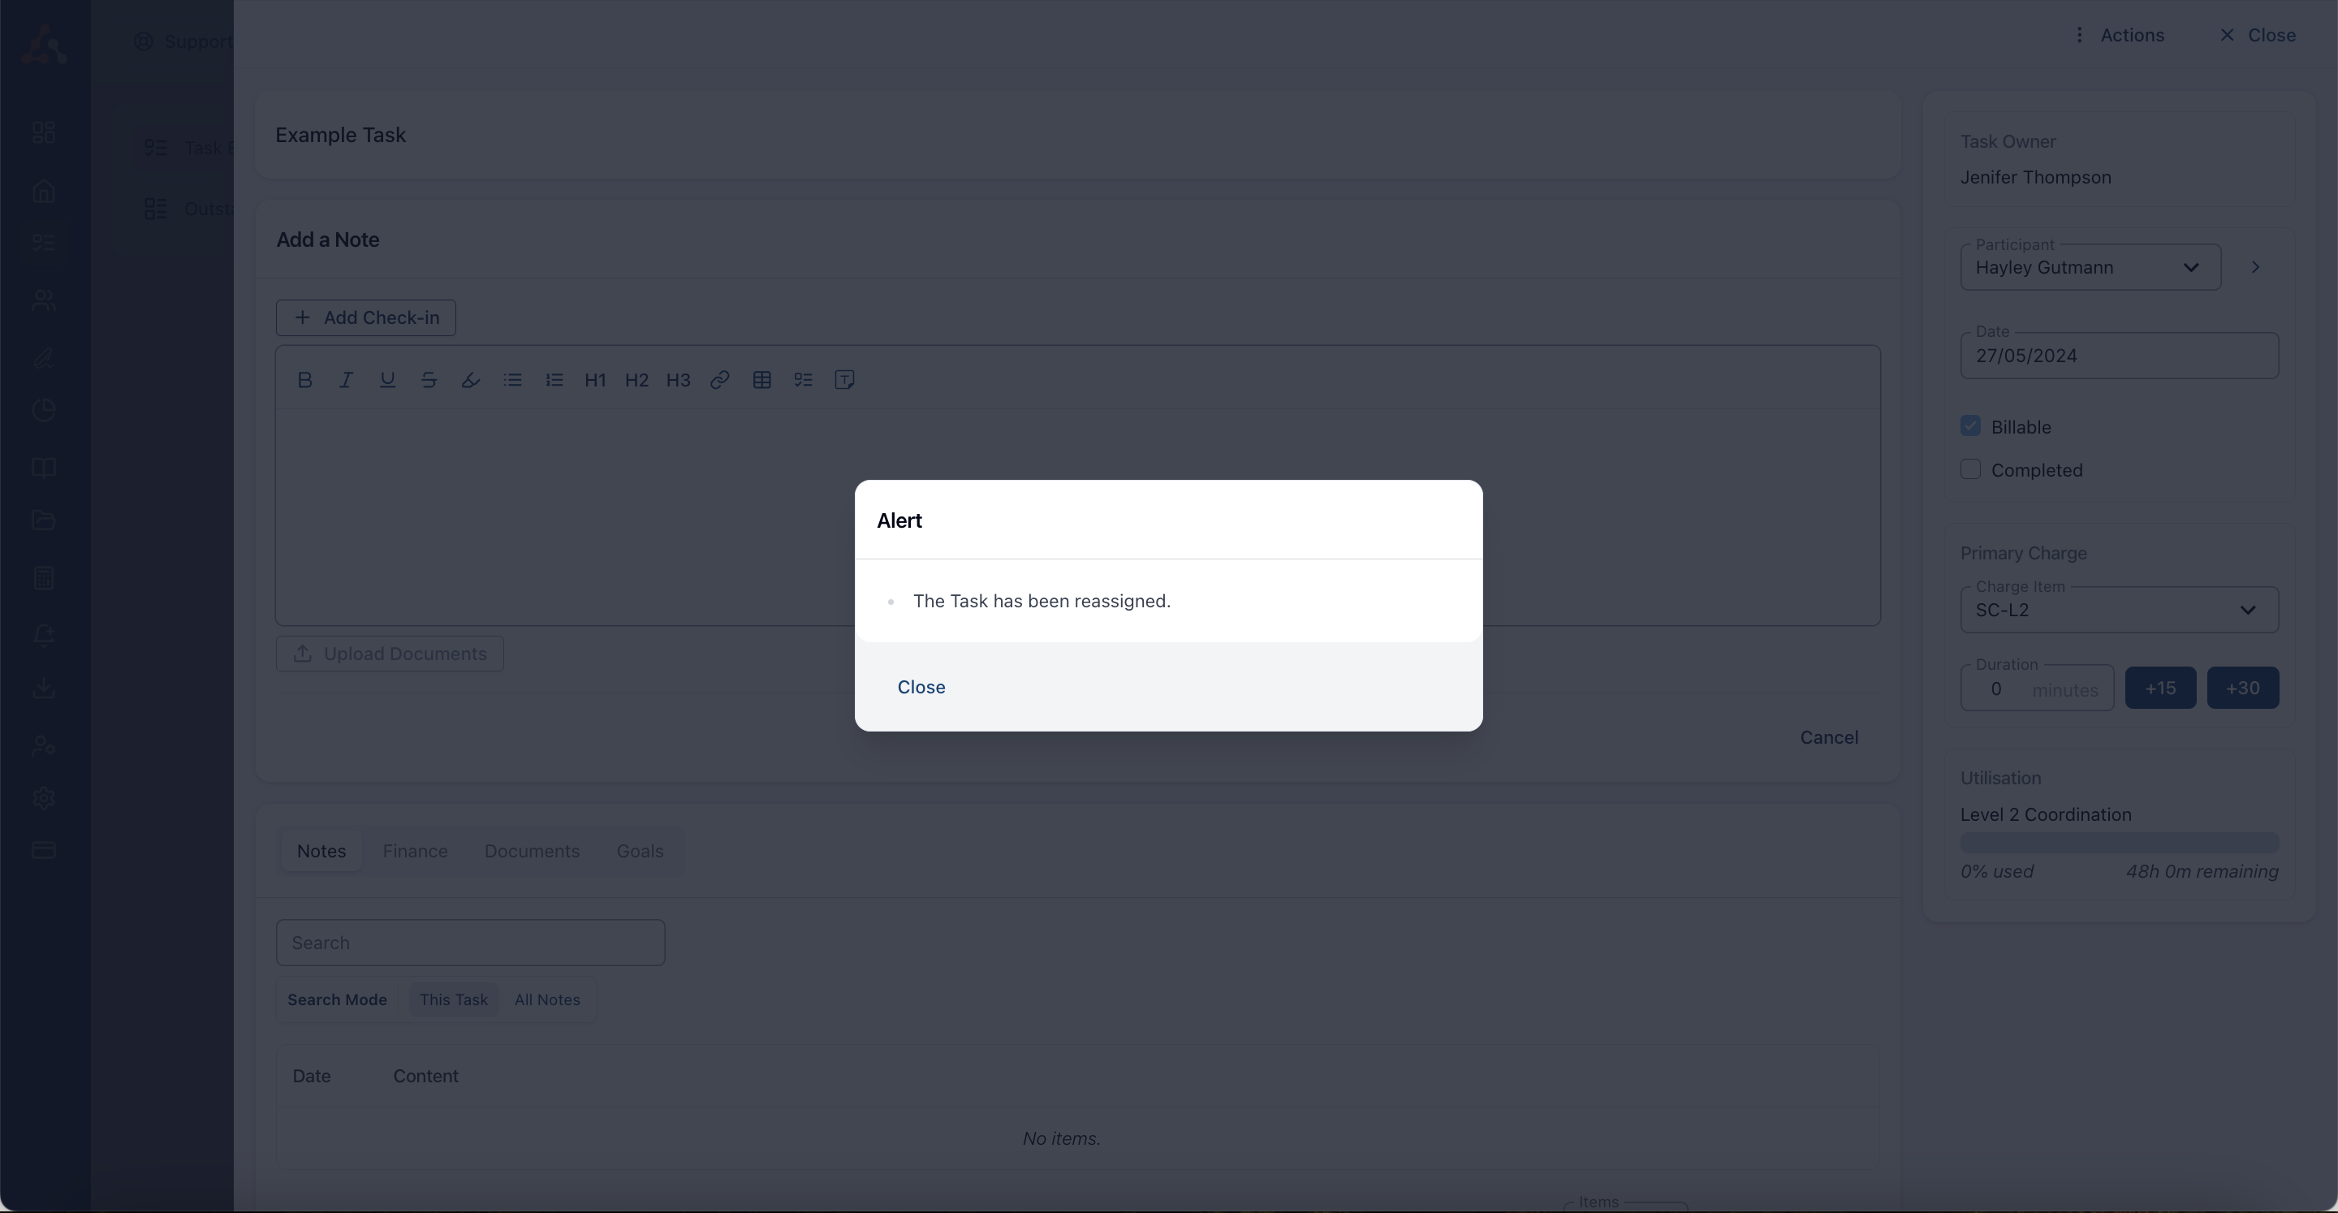Select This Task search mode
The image size is (2338, 1213).
(x=454, y=999)
